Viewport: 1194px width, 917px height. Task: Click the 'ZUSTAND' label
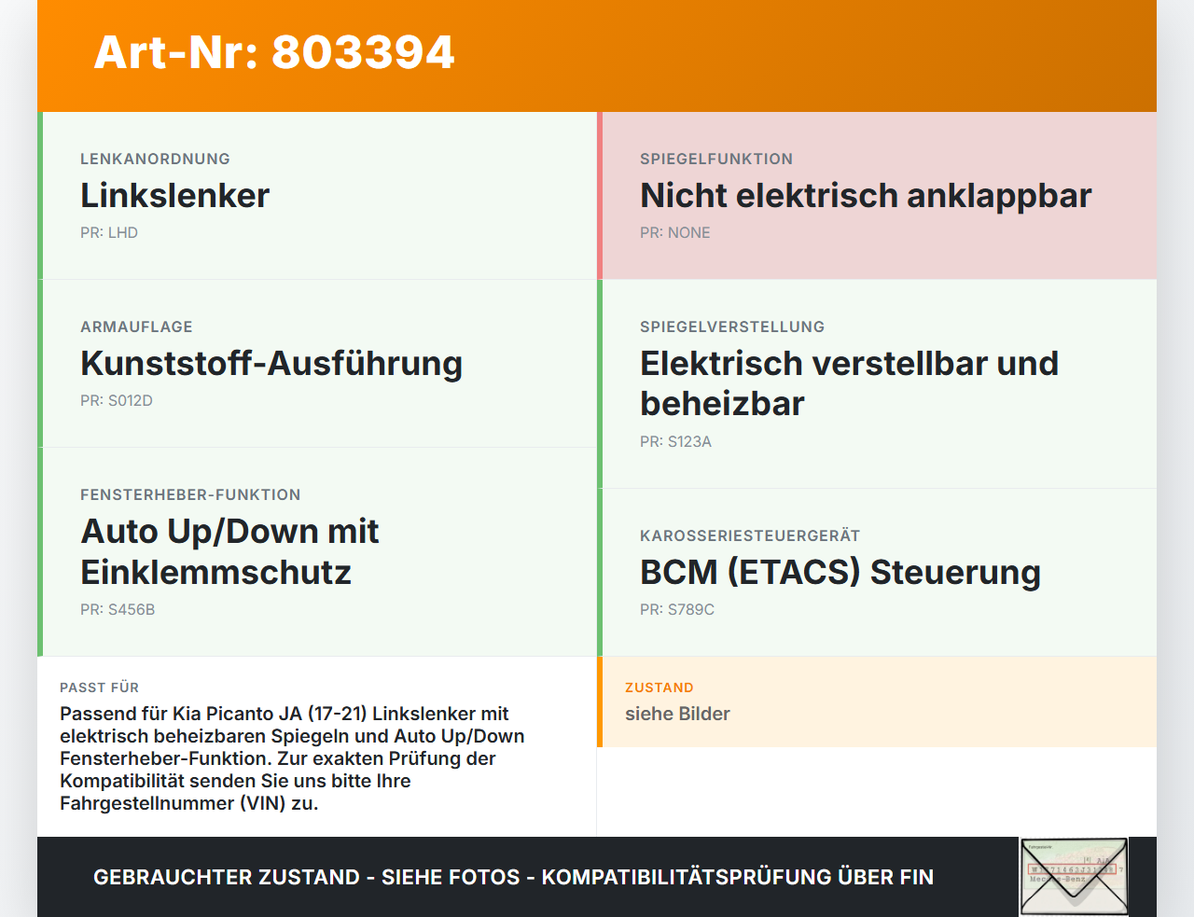pyautogui.click(x=659, y=688)
